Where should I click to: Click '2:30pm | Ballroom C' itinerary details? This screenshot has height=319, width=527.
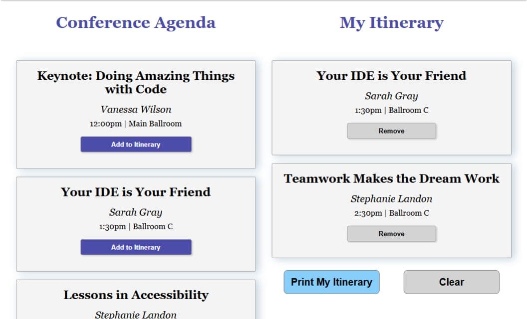pos(392,213)
